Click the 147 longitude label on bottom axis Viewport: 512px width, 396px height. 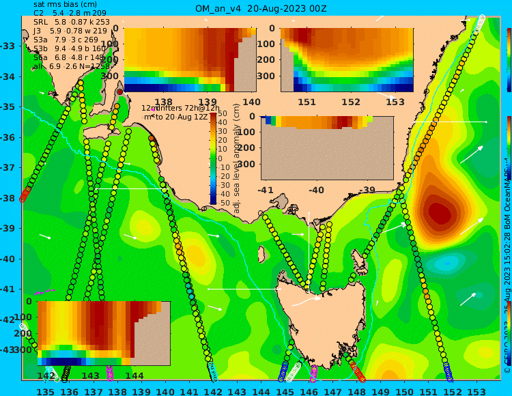[x=332, y=391]
